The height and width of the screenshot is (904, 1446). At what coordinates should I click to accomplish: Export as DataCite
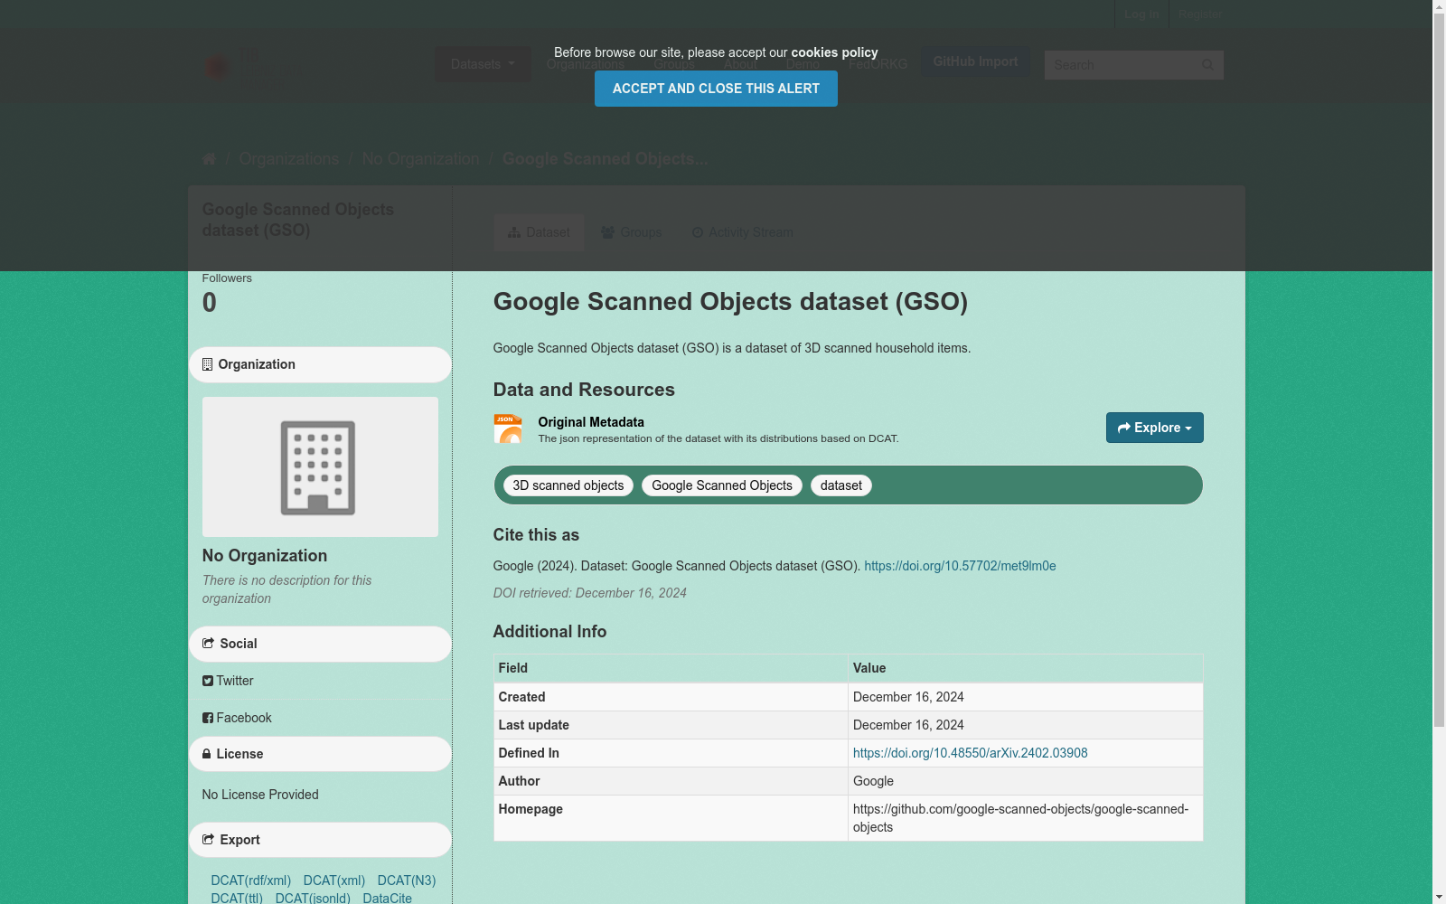[388, 898]
